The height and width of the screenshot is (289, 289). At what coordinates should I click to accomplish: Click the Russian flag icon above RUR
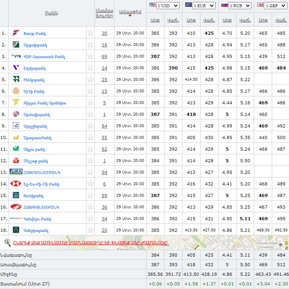tap(225, 5)
